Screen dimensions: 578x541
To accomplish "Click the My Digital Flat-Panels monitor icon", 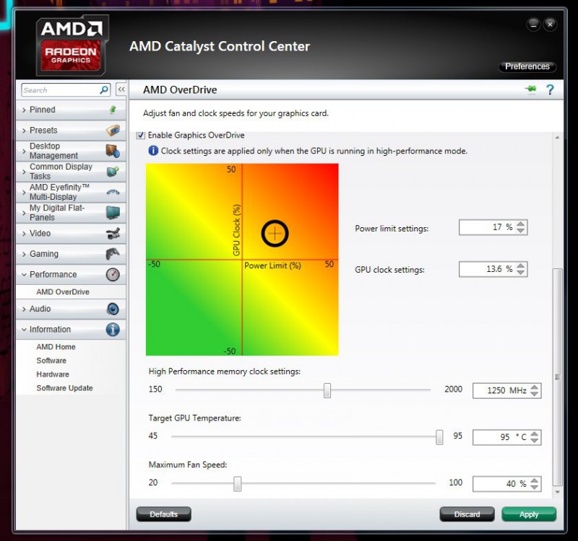I will coord(113,213).
